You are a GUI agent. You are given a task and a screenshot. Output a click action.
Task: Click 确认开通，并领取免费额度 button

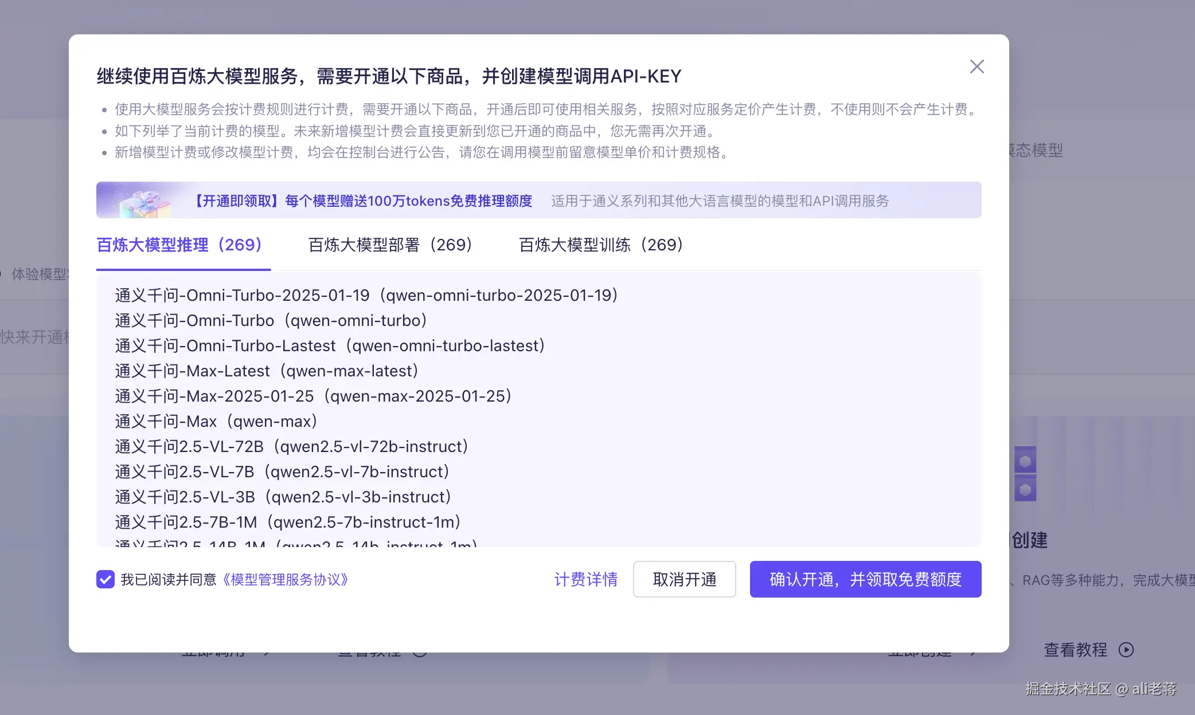click(865, 579)
